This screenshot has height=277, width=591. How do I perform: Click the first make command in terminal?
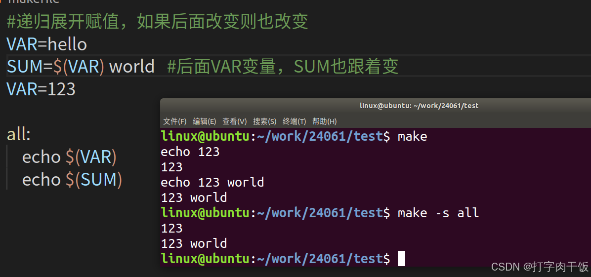[x=412, y=136]
